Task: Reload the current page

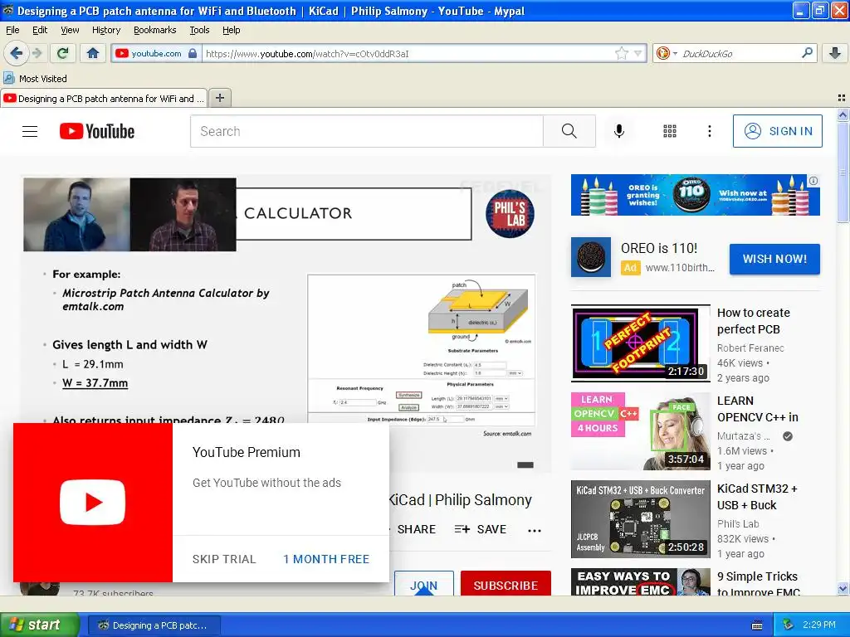Action: point(63,53)
